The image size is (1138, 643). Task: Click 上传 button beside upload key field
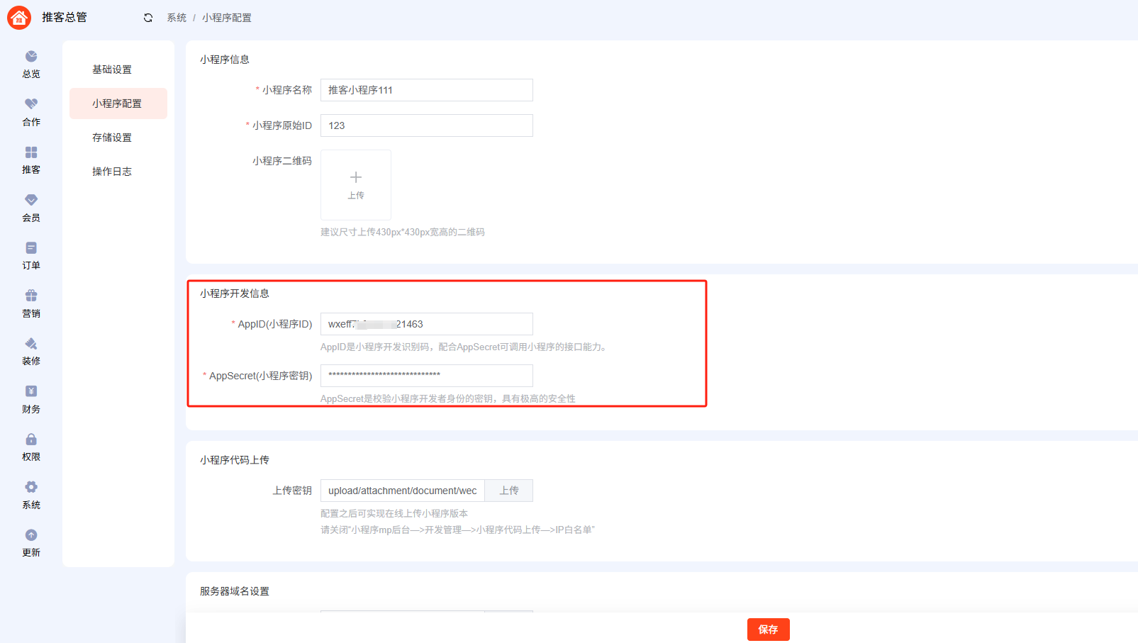point(508,491)
